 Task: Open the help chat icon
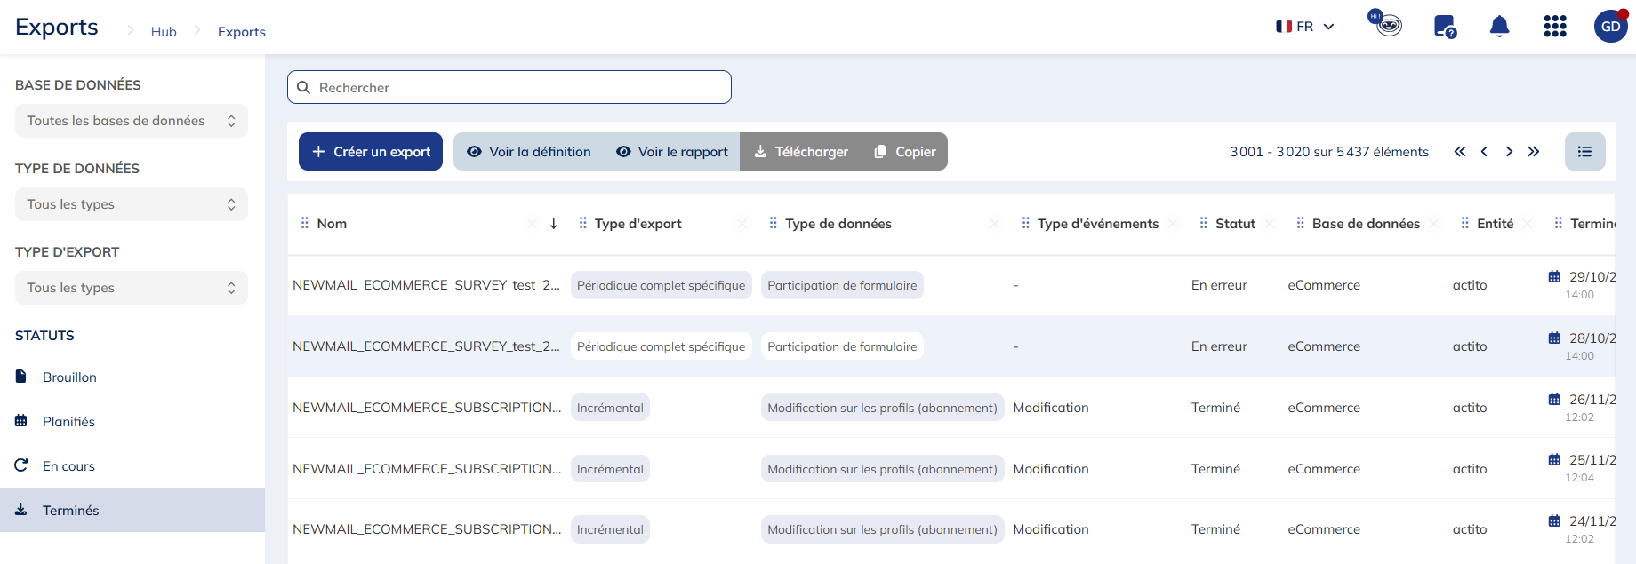pyautogui.click(x=1445, y=27)
